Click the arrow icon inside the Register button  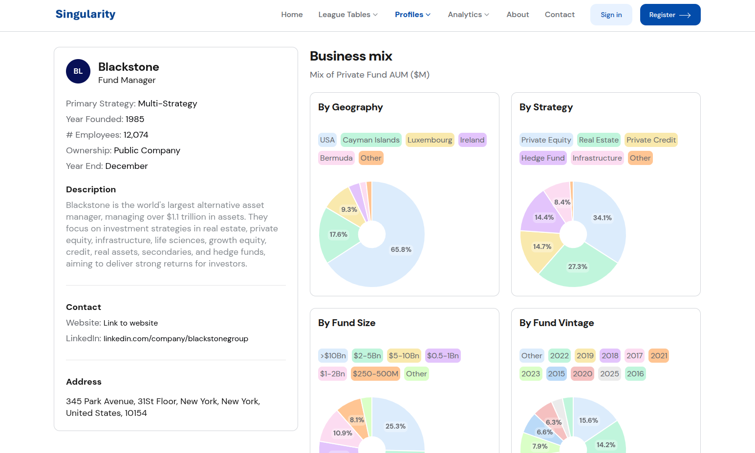tap(686, 15)
